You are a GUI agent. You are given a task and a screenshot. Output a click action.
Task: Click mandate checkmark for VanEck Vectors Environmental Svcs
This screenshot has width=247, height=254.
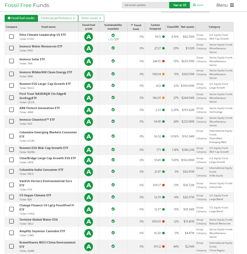[x=113, y=185]
